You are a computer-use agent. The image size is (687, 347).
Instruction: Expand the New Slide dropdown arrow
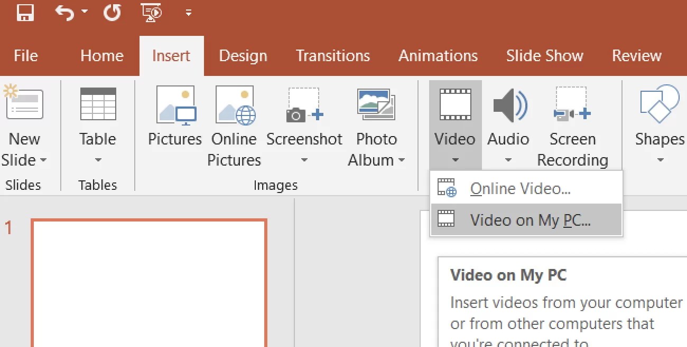click(x=43, y=160)
